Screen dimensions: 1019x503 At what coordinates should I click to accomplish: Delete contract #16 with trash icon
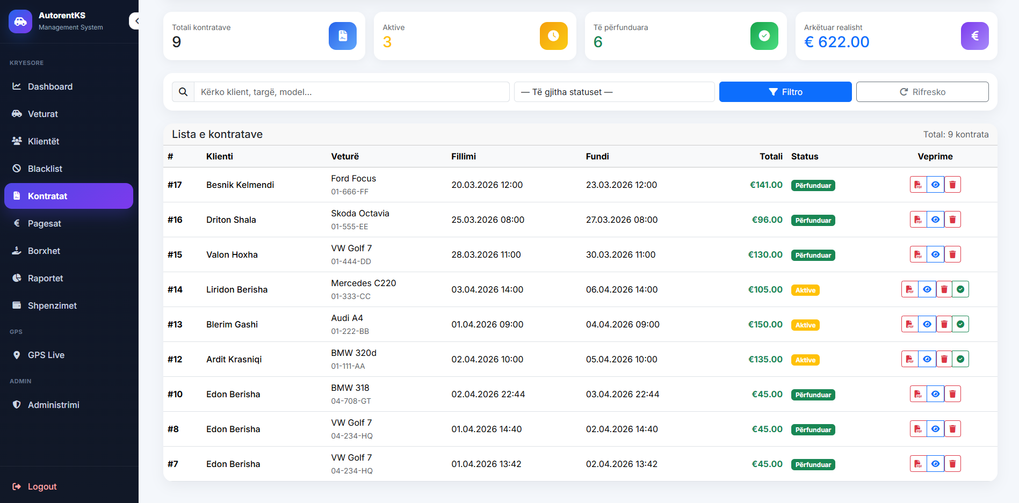pyautogui.click(x=952, y=220)
